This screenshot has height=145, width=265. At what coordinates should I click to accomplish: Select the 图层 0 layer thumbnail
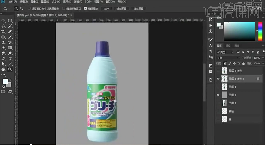tap(224, 103)
